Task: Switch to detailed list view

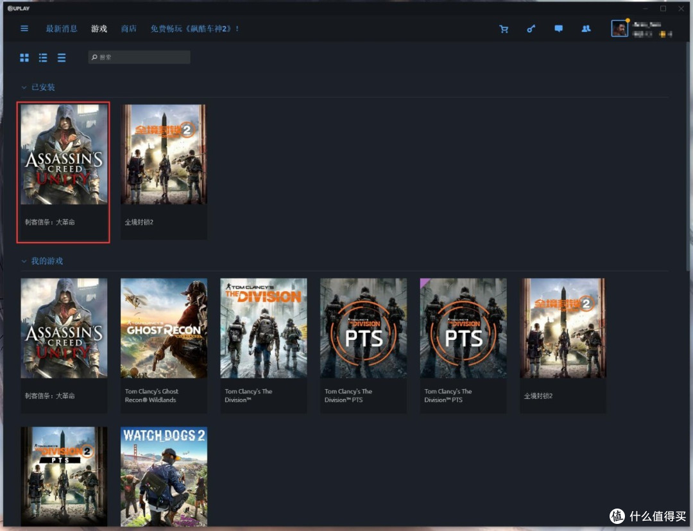Action: 43,58
